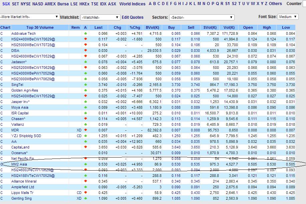Image resolution: width=306 pixels, height=204 pixels.
Task: Click the red down arrow beside HSI24400MBeCW170629@
Action: 86,39
